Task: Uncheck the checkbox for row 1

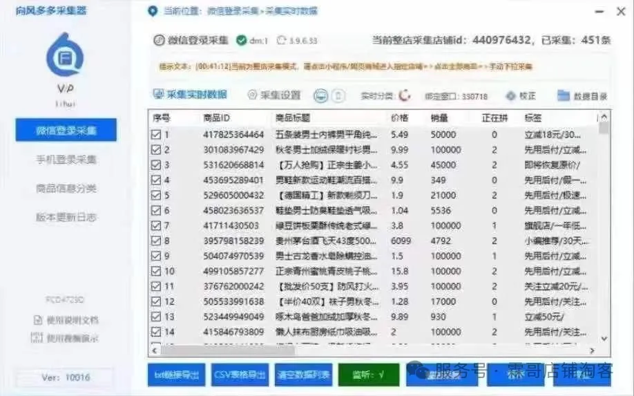Action: (156, 134)
